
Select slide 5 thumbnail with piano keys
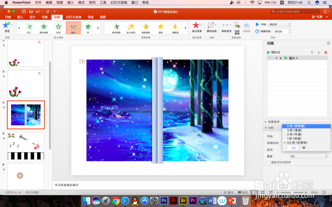[x=26, y=146]
